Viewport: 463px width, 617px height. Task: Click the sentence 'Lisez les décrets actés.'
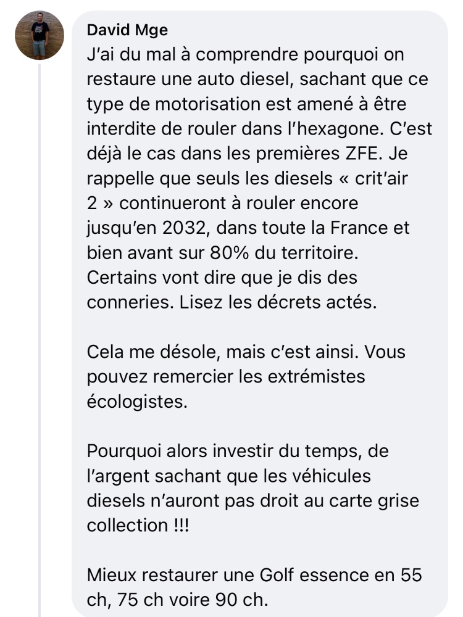(x=278, y=302)
